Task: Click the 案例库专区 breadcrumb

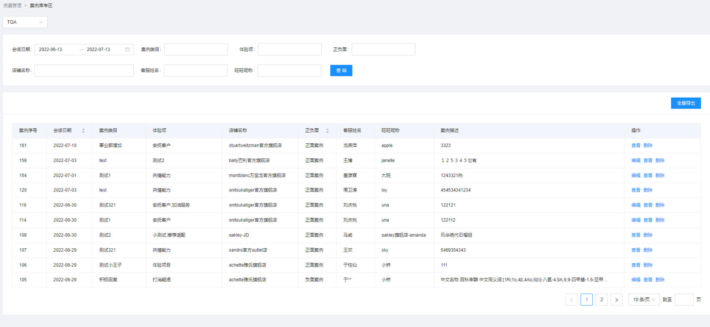Action: click(x=41, y=6)
